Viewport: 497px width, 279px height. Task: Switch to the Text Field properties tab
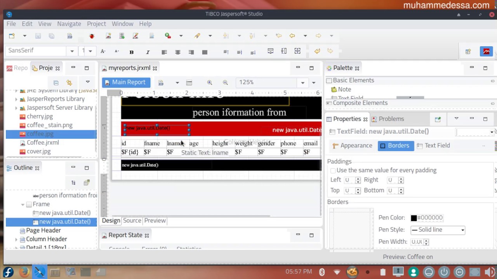(x=433, y=146)
